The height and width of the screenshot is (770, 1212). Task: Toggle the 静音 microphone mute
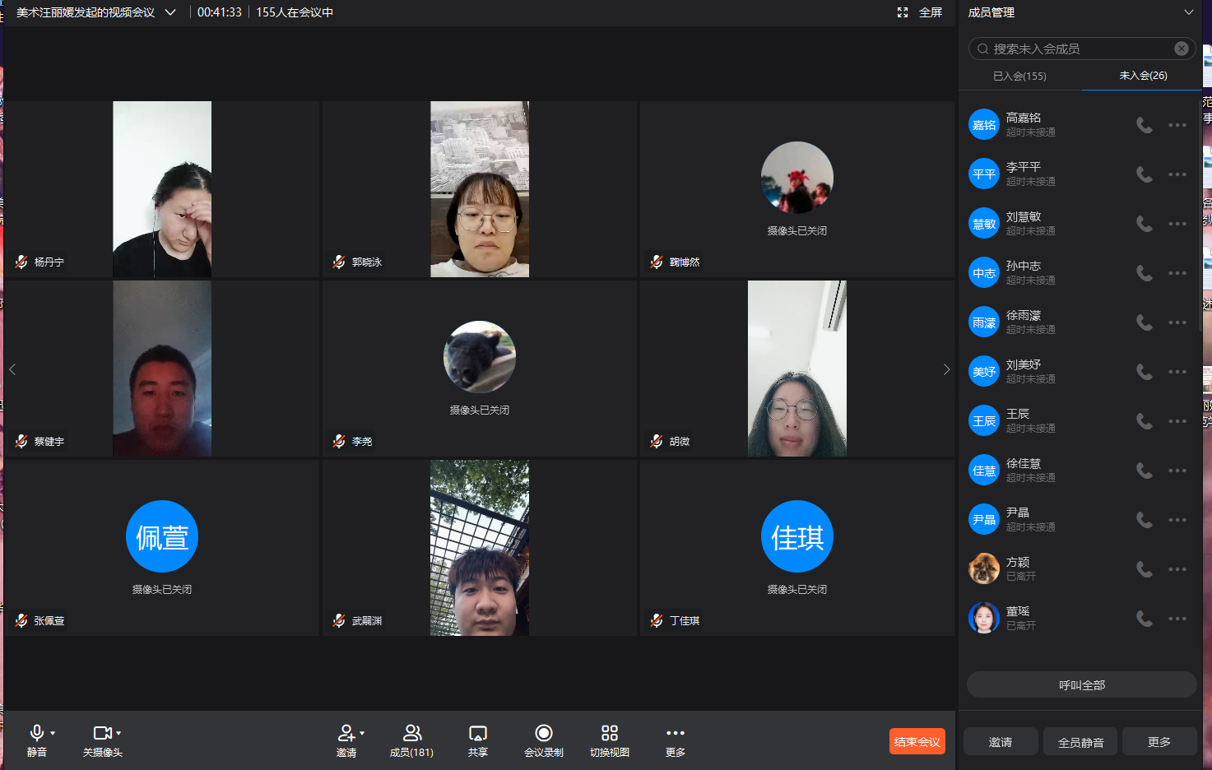[36, 734]
